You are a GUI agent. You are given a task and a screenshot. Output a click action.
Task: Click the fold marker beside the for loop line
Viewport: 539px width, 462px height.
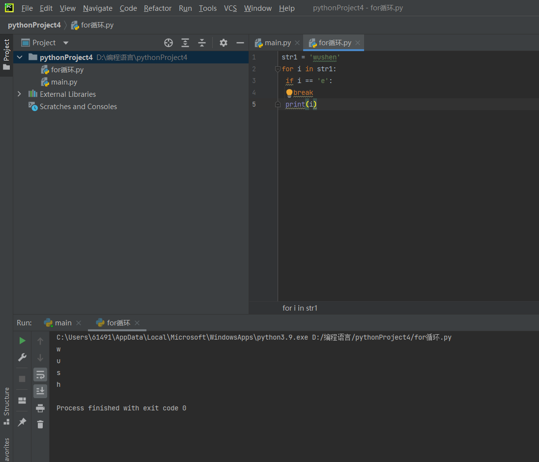(278, 69)
